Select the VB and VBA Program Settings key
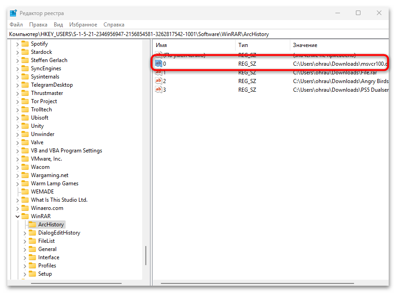Screen dimensions: 396x293 pos(67,151)
